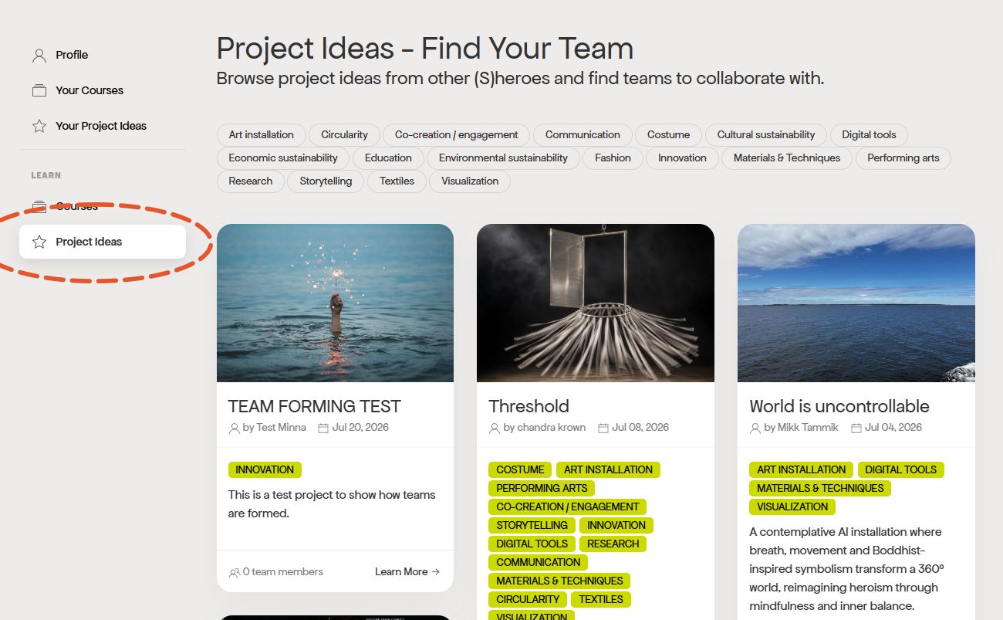
Task: Enable the Communication filter chip
Action: click(583, 134)
